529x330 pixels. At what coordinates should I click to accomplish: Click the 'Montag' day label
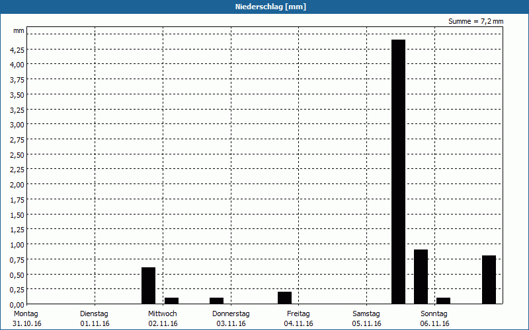pyautogui.click(x=26, y=314)
